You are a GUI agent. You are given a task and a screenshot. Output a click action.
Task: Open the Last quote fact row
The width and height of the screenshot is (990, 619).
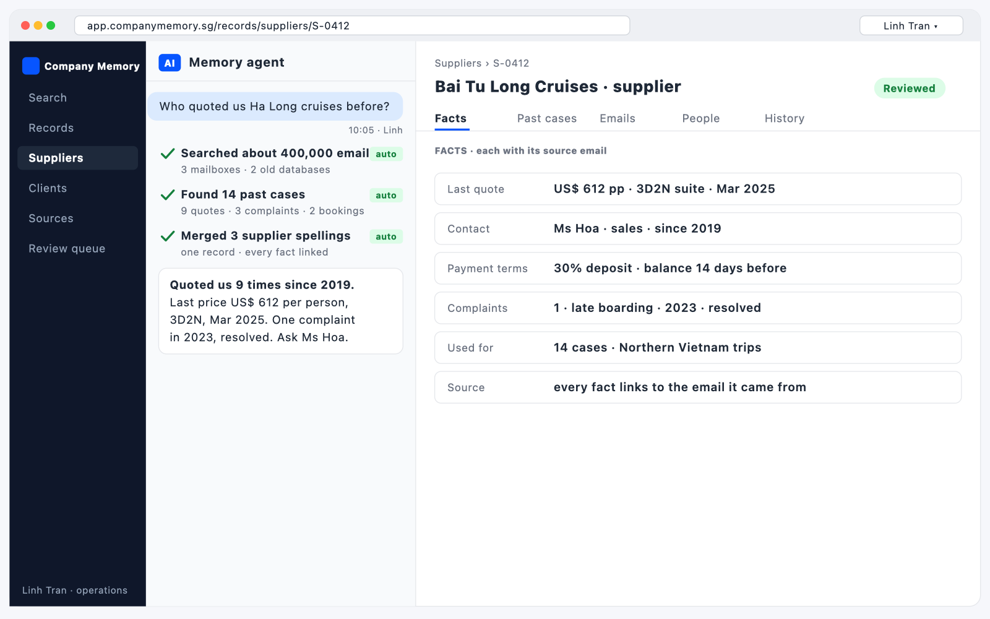coord(698,189)
